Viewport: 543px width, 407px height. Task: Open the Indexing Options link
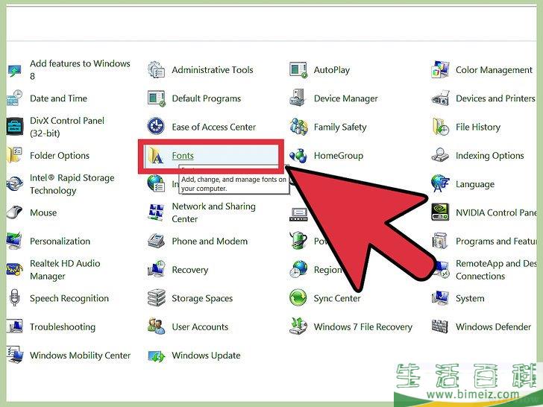pyautogui.click(x=489, y=155)
